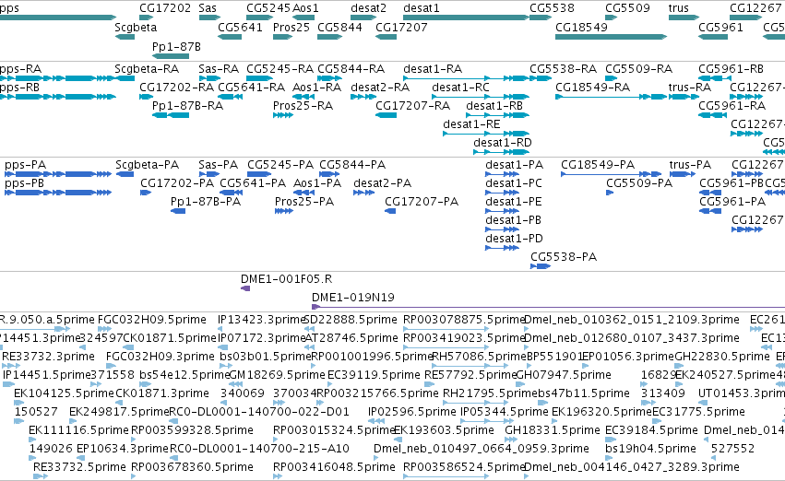785x481 pixels.
Task: Open the desat1-RC transcript
Action: coord(481,97)
